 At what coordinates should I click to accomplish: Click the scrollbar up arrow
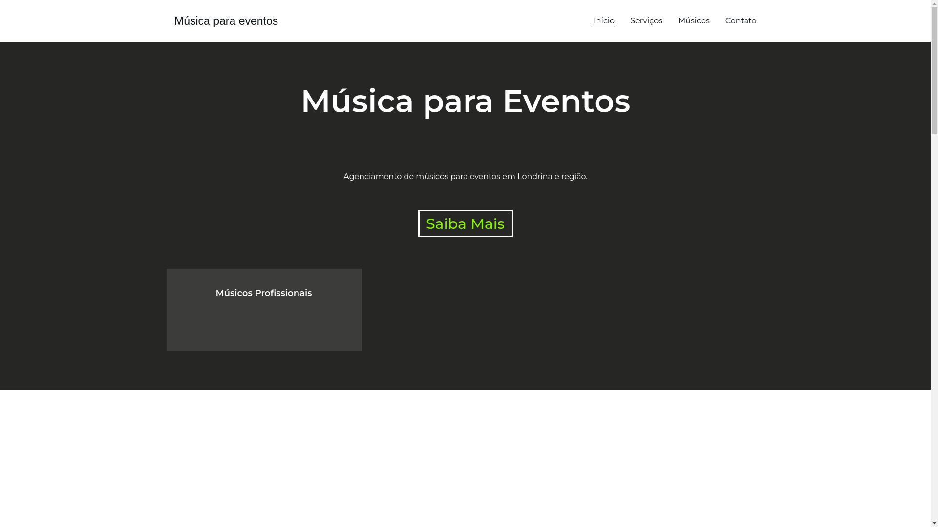coord(934,3)
